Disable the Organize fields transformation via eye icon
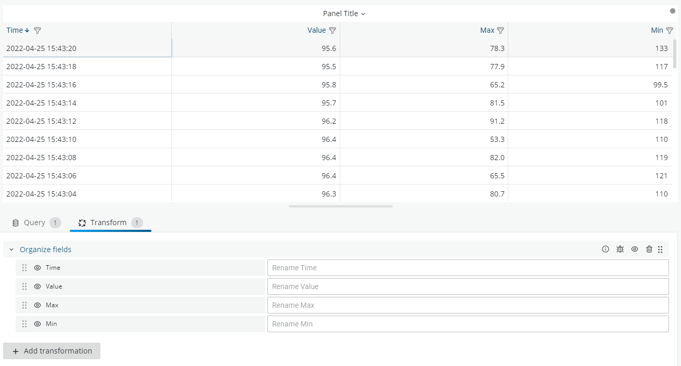681x366 pixels. pos(634,249)
